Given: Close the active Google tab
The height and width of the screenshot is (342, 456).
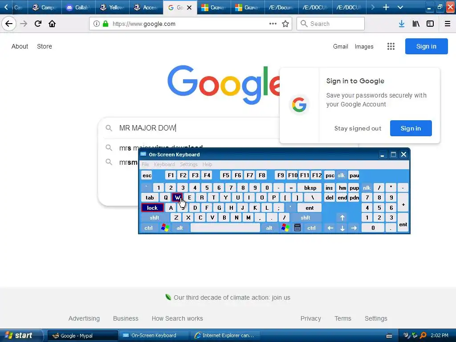Looking at the screenshot, I should pyautogui.click(x=189, y=8).
